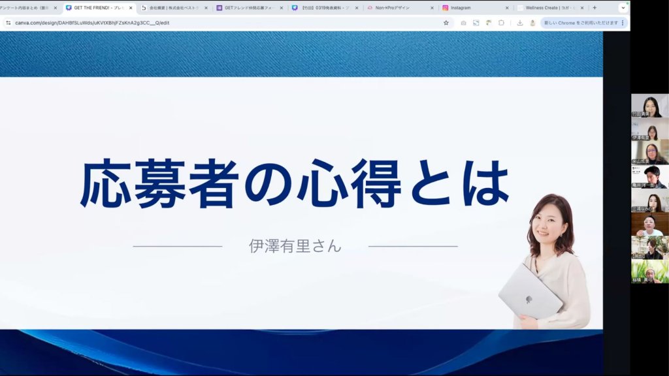Expand the tab search dropdown arrow
The image size is (669, 376).
(x=623, y=8)
